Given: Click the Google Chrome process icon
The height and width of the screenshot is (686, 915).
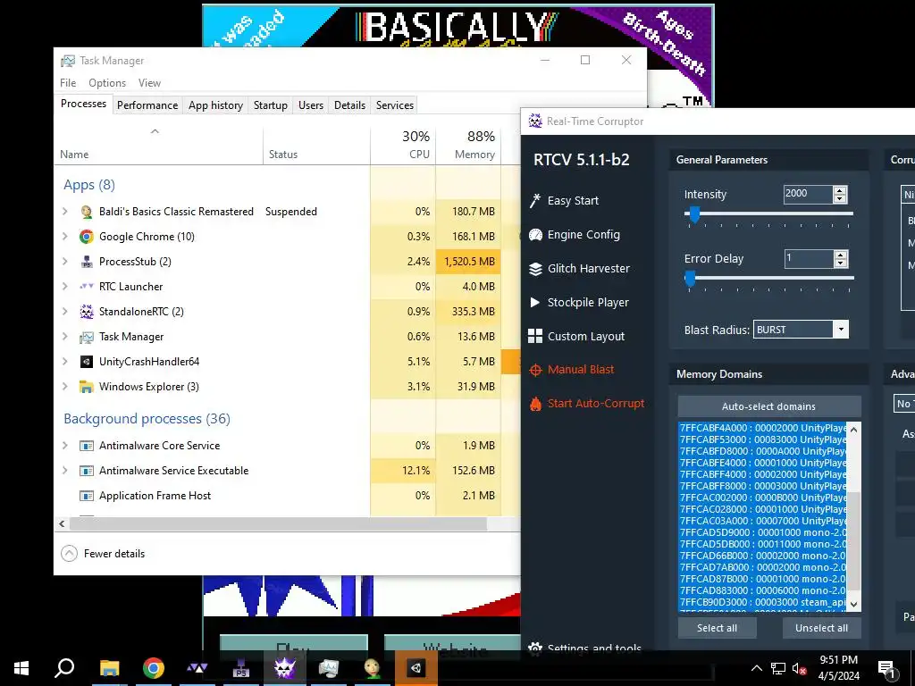Looking at the screenshot, I should tap(87, 236).
